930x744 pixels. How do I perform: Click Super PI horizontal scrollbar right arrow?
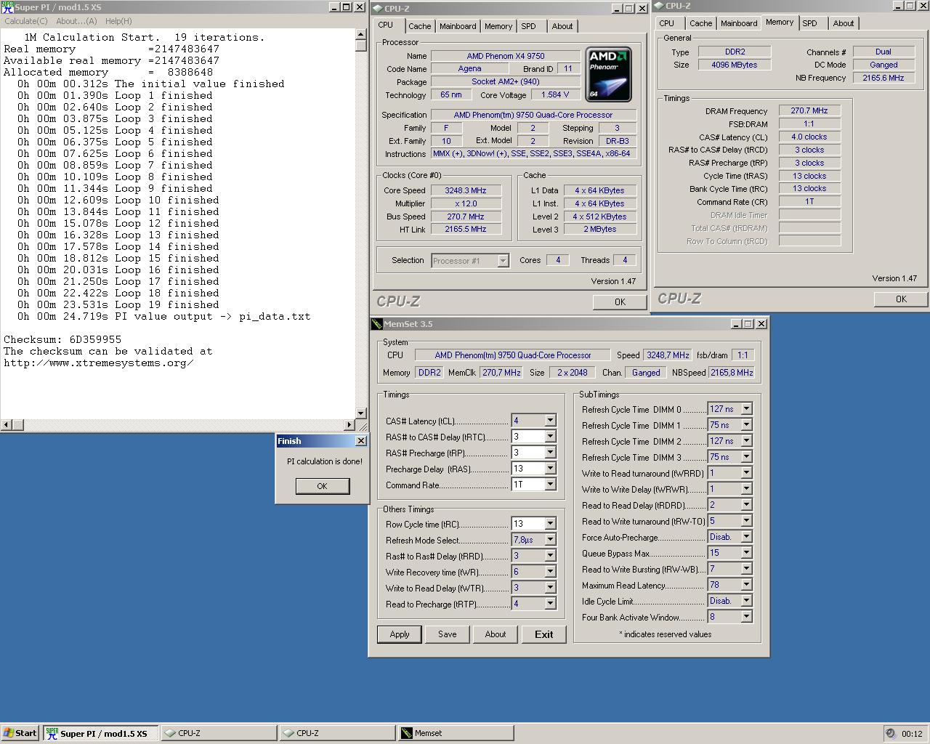pos(349,424)
